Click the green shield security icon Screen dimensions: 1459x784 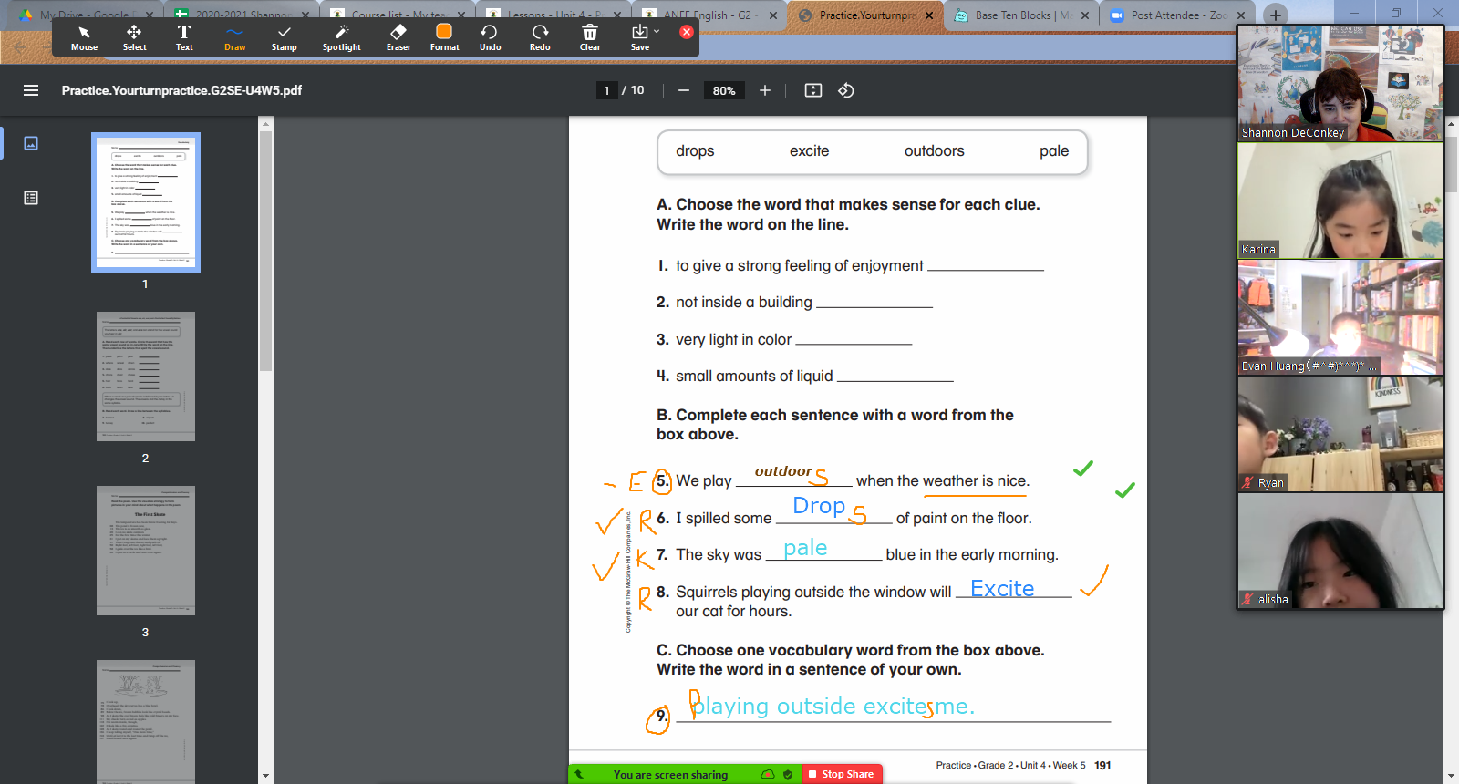pyautogui.click(x=788, y=775)
